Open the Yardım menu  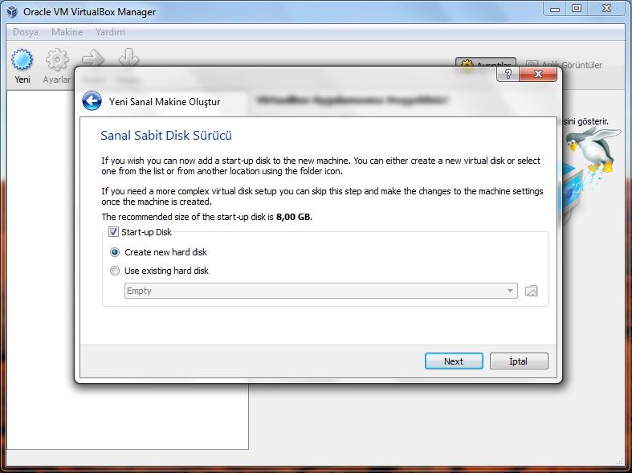(110, 32)
